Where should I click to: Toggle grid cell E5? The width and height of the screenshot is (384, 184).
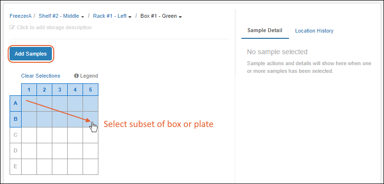point(90,167)
